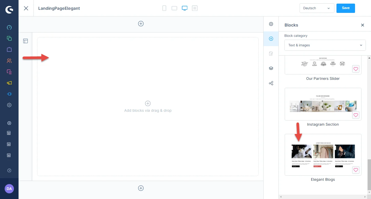Add a section above using plus
The height and width of the screenshot is (199, 371).
(141, 24)
